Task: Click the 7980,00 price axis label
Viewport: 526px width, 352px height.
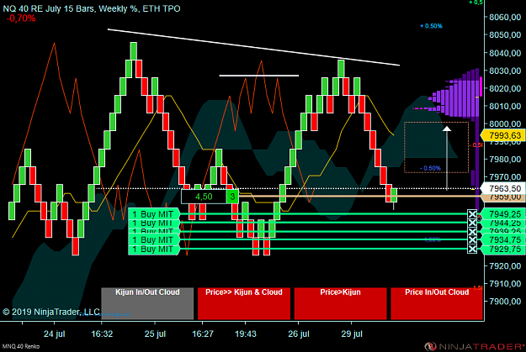Action: [x=505, y=159]
